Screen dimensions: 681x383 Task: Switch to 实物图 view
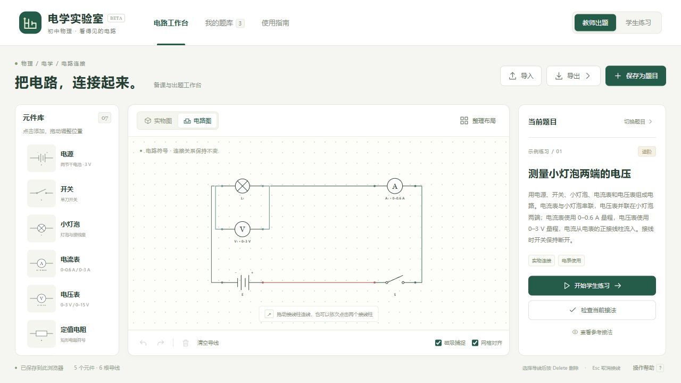click(x=159, y=121)
